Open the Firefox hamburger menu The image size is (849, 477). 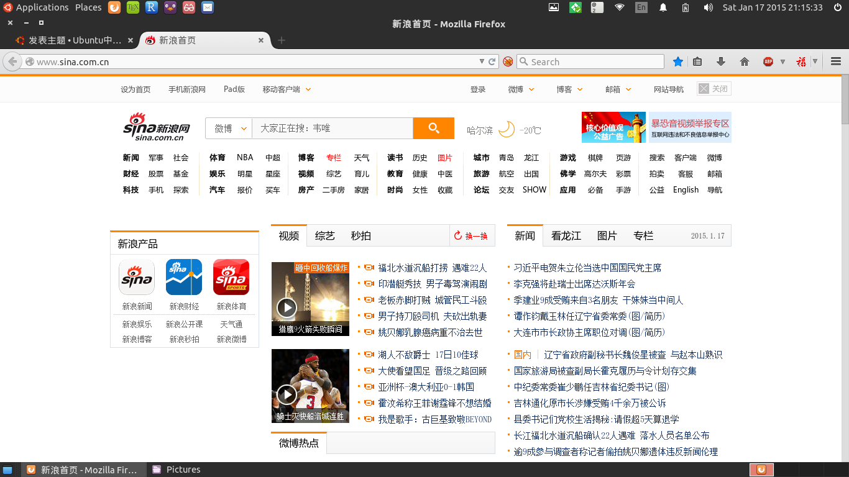tap(836, 61)
